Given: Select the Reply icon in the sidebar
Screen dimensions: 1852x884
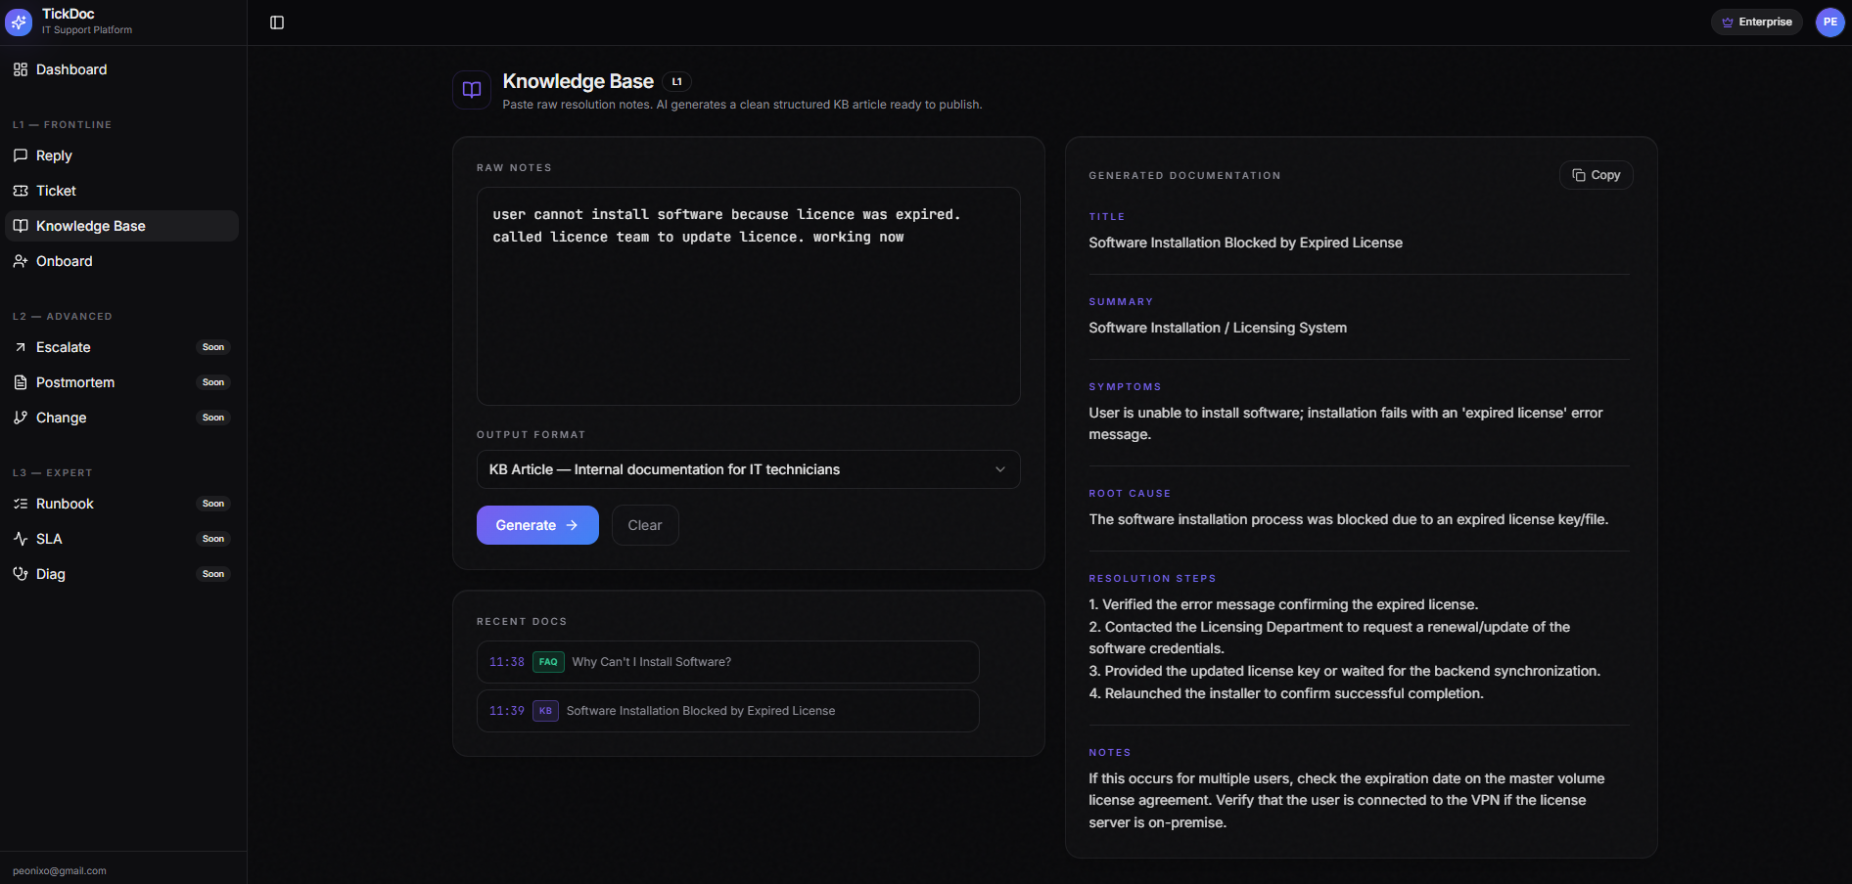Looking at the screenshot, I should point(21,155).
